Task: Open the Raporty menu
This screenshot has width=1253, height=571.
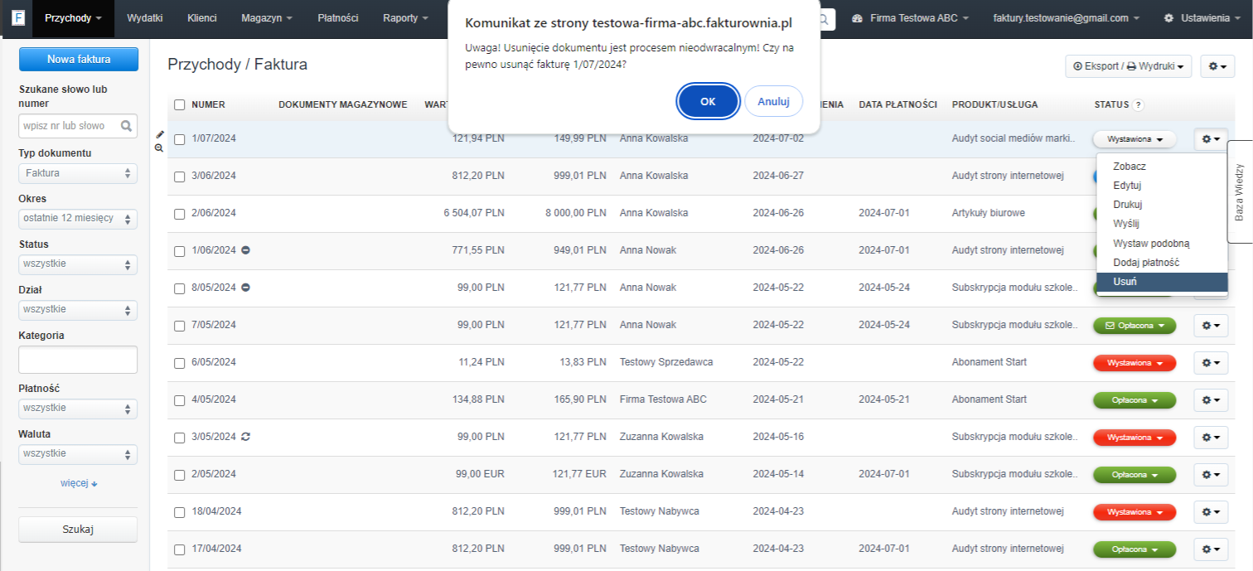Action: (x=406, y=17)
